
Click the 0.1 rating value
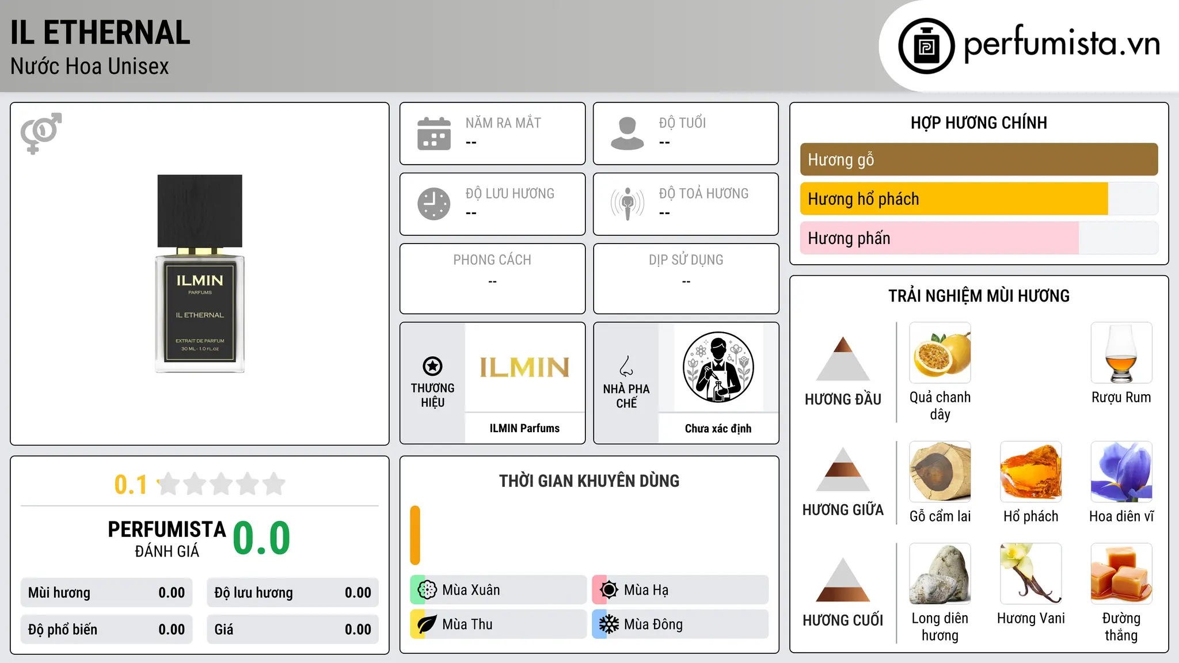coord(131,485)
